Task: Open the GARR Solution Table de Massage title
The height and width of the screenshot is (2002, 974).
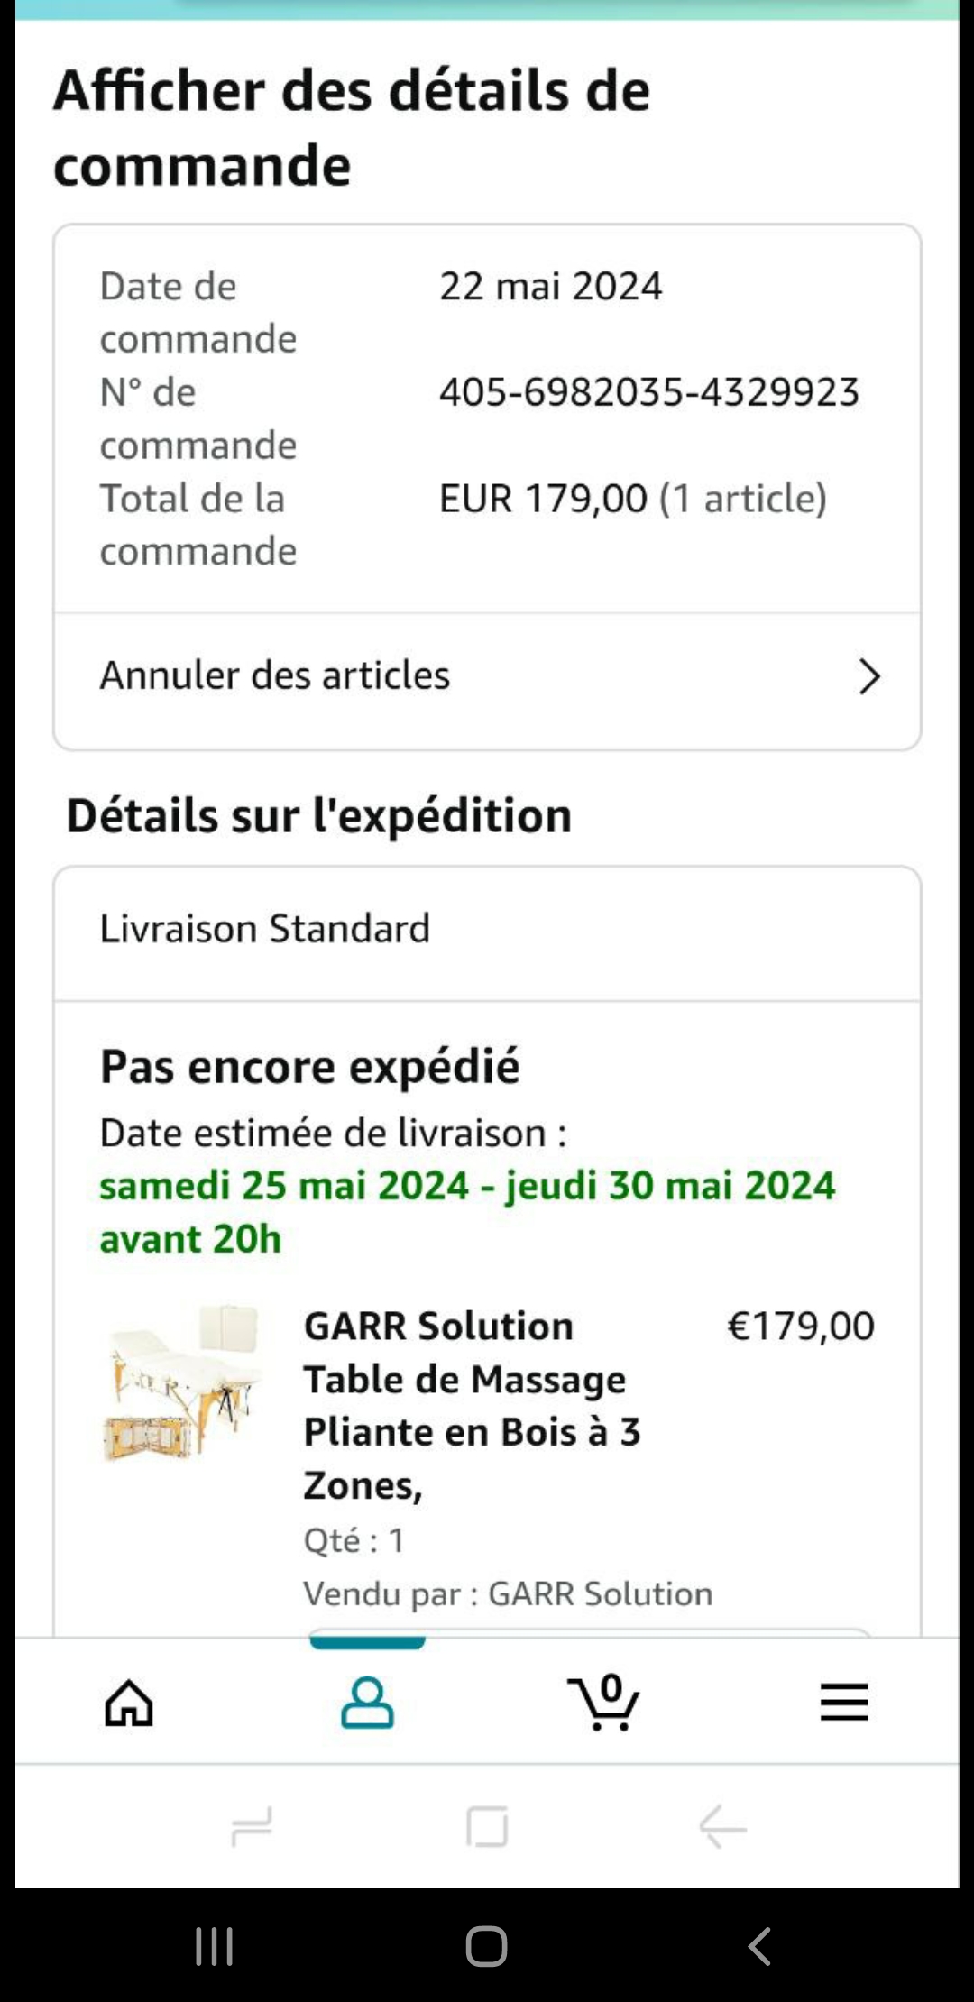Action: [472, 1406]
